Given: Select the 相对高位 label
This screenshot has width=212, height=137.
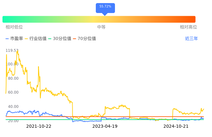Looking at the screenshot, I should pyautogui.click(x=189, y=27).
